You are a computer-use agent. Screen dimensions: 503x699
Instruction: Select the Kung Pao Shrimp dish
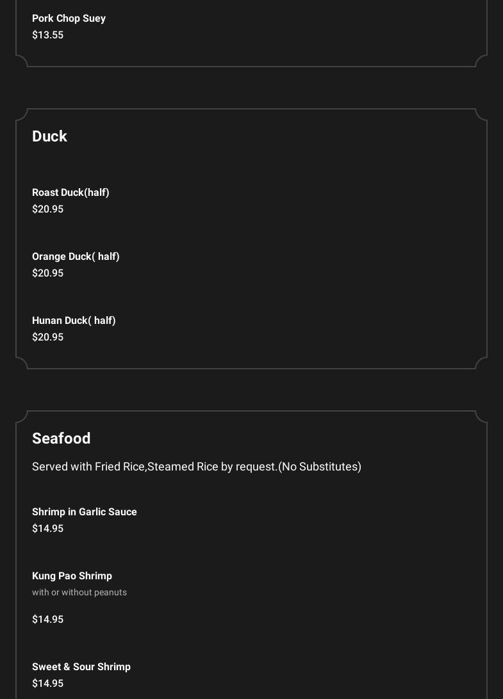[72, 576]
